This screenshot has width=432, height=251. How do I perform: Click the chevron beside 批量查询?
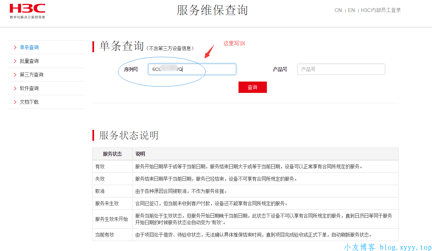click(15, 61)
